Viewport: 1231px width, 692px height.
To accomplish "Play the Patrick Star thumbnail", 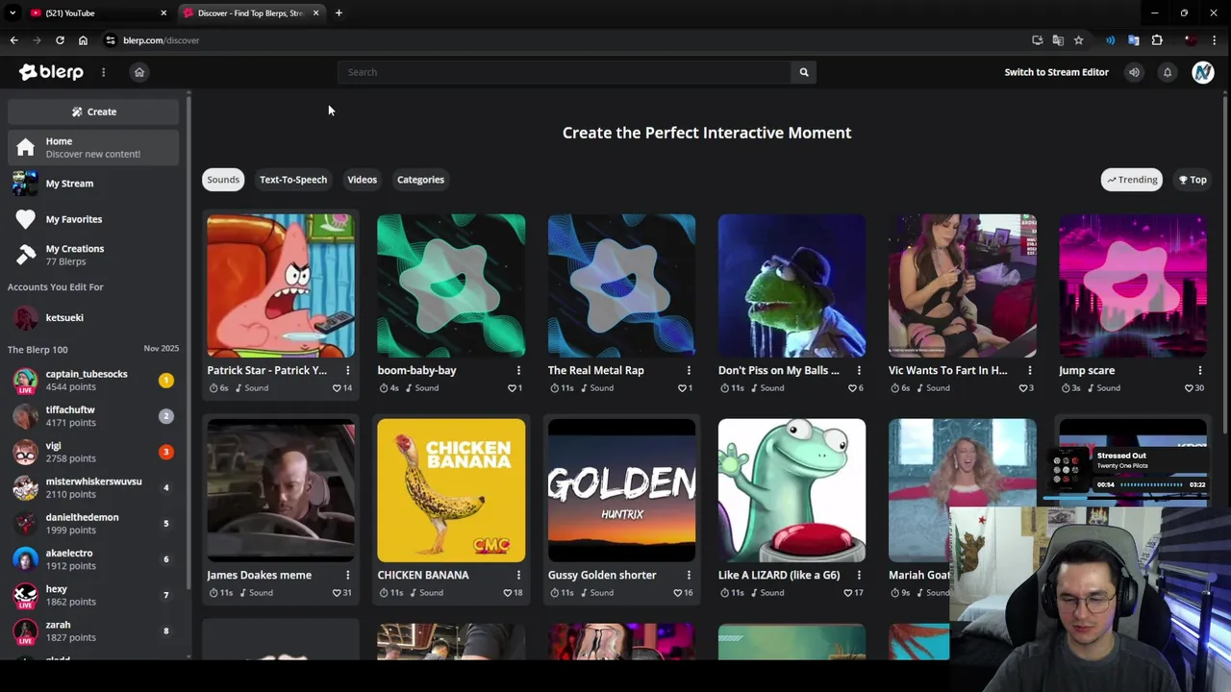I will [281, 285].
